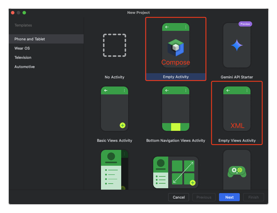Switch to Television templates
Viewport: 277px width, 213px height.
[x=46, y=57]
